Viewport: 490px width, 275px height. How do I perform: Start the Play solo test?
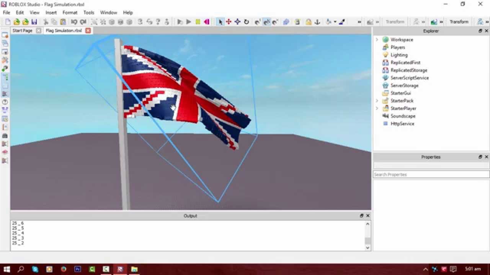pos(180,22)
